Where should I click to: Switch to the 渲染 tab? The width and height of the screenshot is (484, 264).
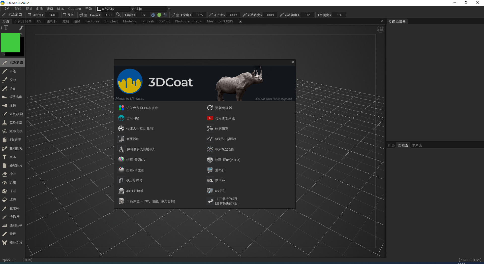pos(77,21)
